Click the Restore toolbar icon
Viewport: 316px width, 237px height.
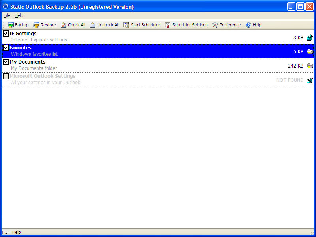pyautogui.click(x=36, y=25)
